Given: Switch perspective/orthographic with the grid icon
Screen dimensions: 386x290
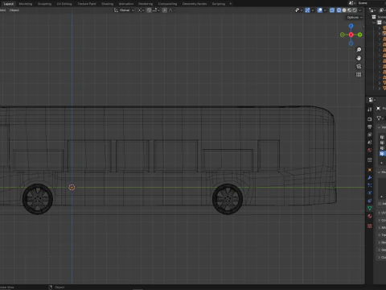Looking at the screenshot, I should tap(359, 75).
